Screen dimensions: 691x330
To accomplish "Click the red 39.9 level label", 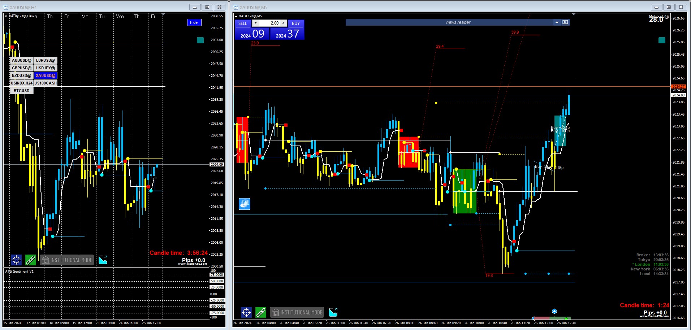I will click(515, 32).
